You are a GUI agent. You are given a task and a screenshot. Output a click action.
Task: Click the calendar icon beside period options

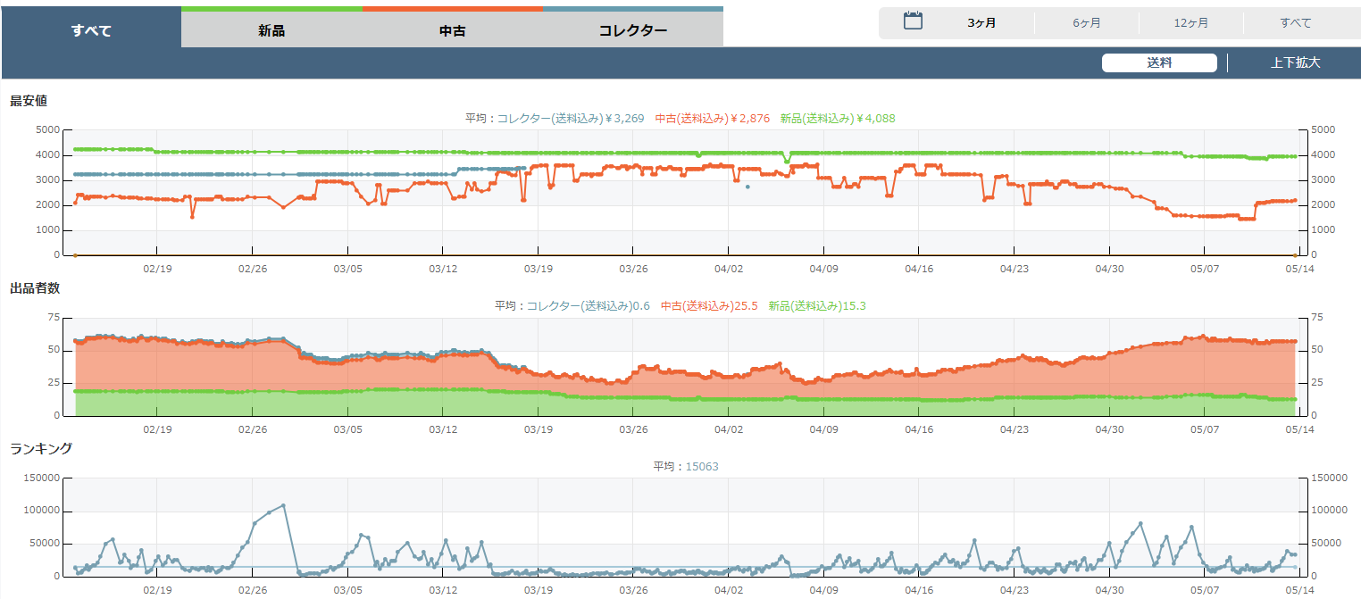coord(912,21)
